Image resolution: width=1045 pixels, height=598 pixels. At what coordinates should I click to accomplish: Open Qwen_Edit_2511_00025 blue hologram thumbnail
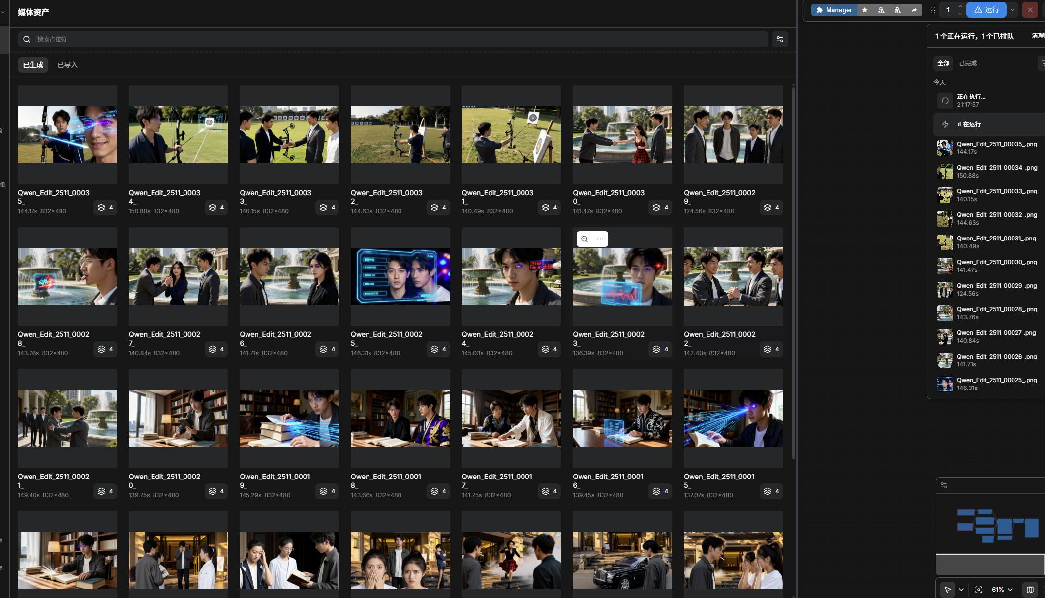tap(400, 276)
